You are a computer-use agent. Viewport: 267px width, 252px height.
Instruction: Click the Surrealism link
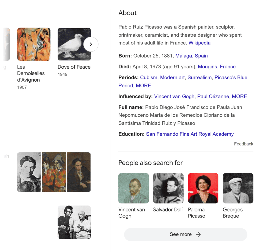(x=199, y=77)
